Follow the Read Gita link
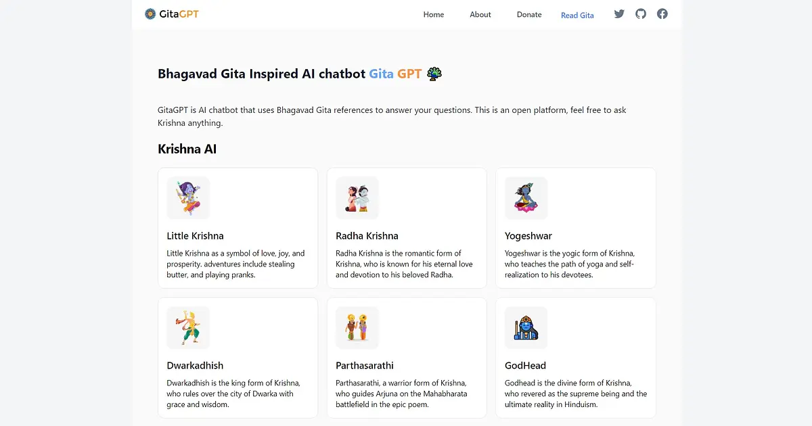Image resolution: width=812 pixels, height=426 pixels. (x=577, y=16)
